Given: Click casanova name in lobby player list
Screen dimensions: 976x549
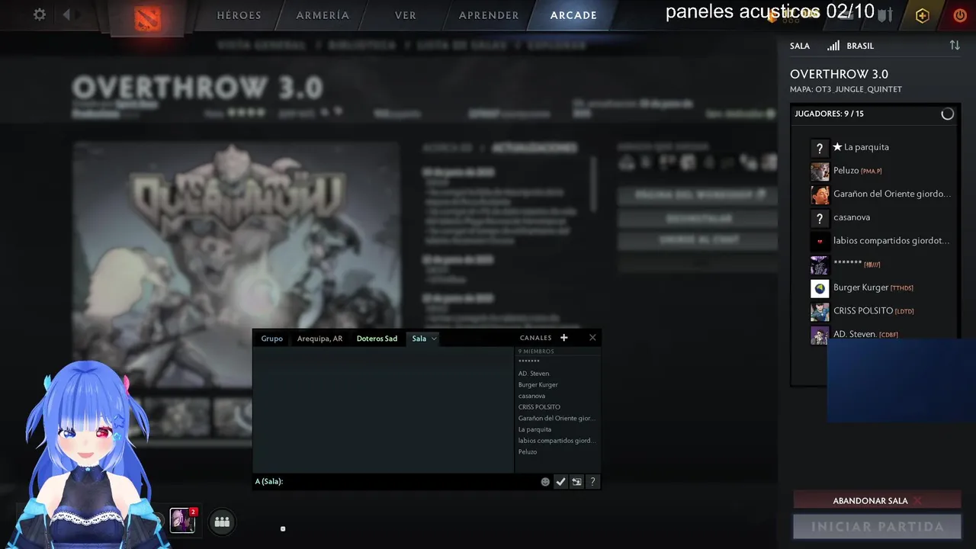Looking at the screenshot, I should click(852, 217).
